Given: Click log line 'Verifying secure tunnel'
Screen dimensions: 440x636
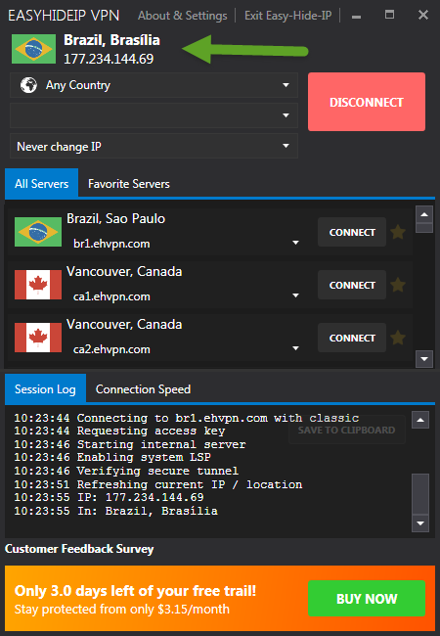Looking at the screenshot, I should (126, 471).
